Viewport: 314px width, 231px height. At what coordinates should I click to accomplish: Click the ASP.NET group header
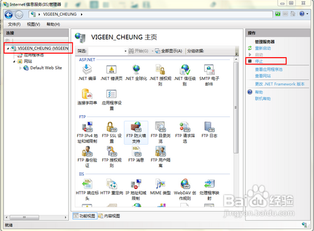(87, 60)
